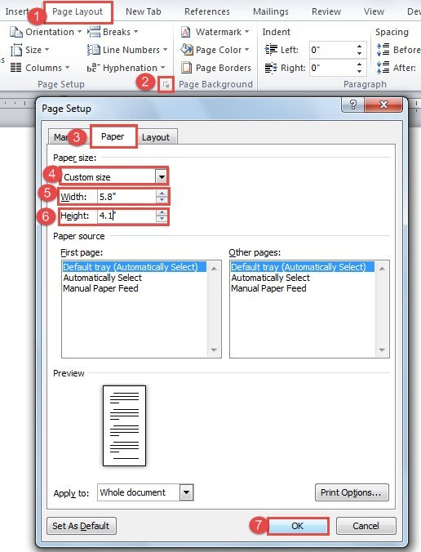Open the References ribbon tab
The height and width of the screenshot is (552, 421).
click(x=206, y=11)
